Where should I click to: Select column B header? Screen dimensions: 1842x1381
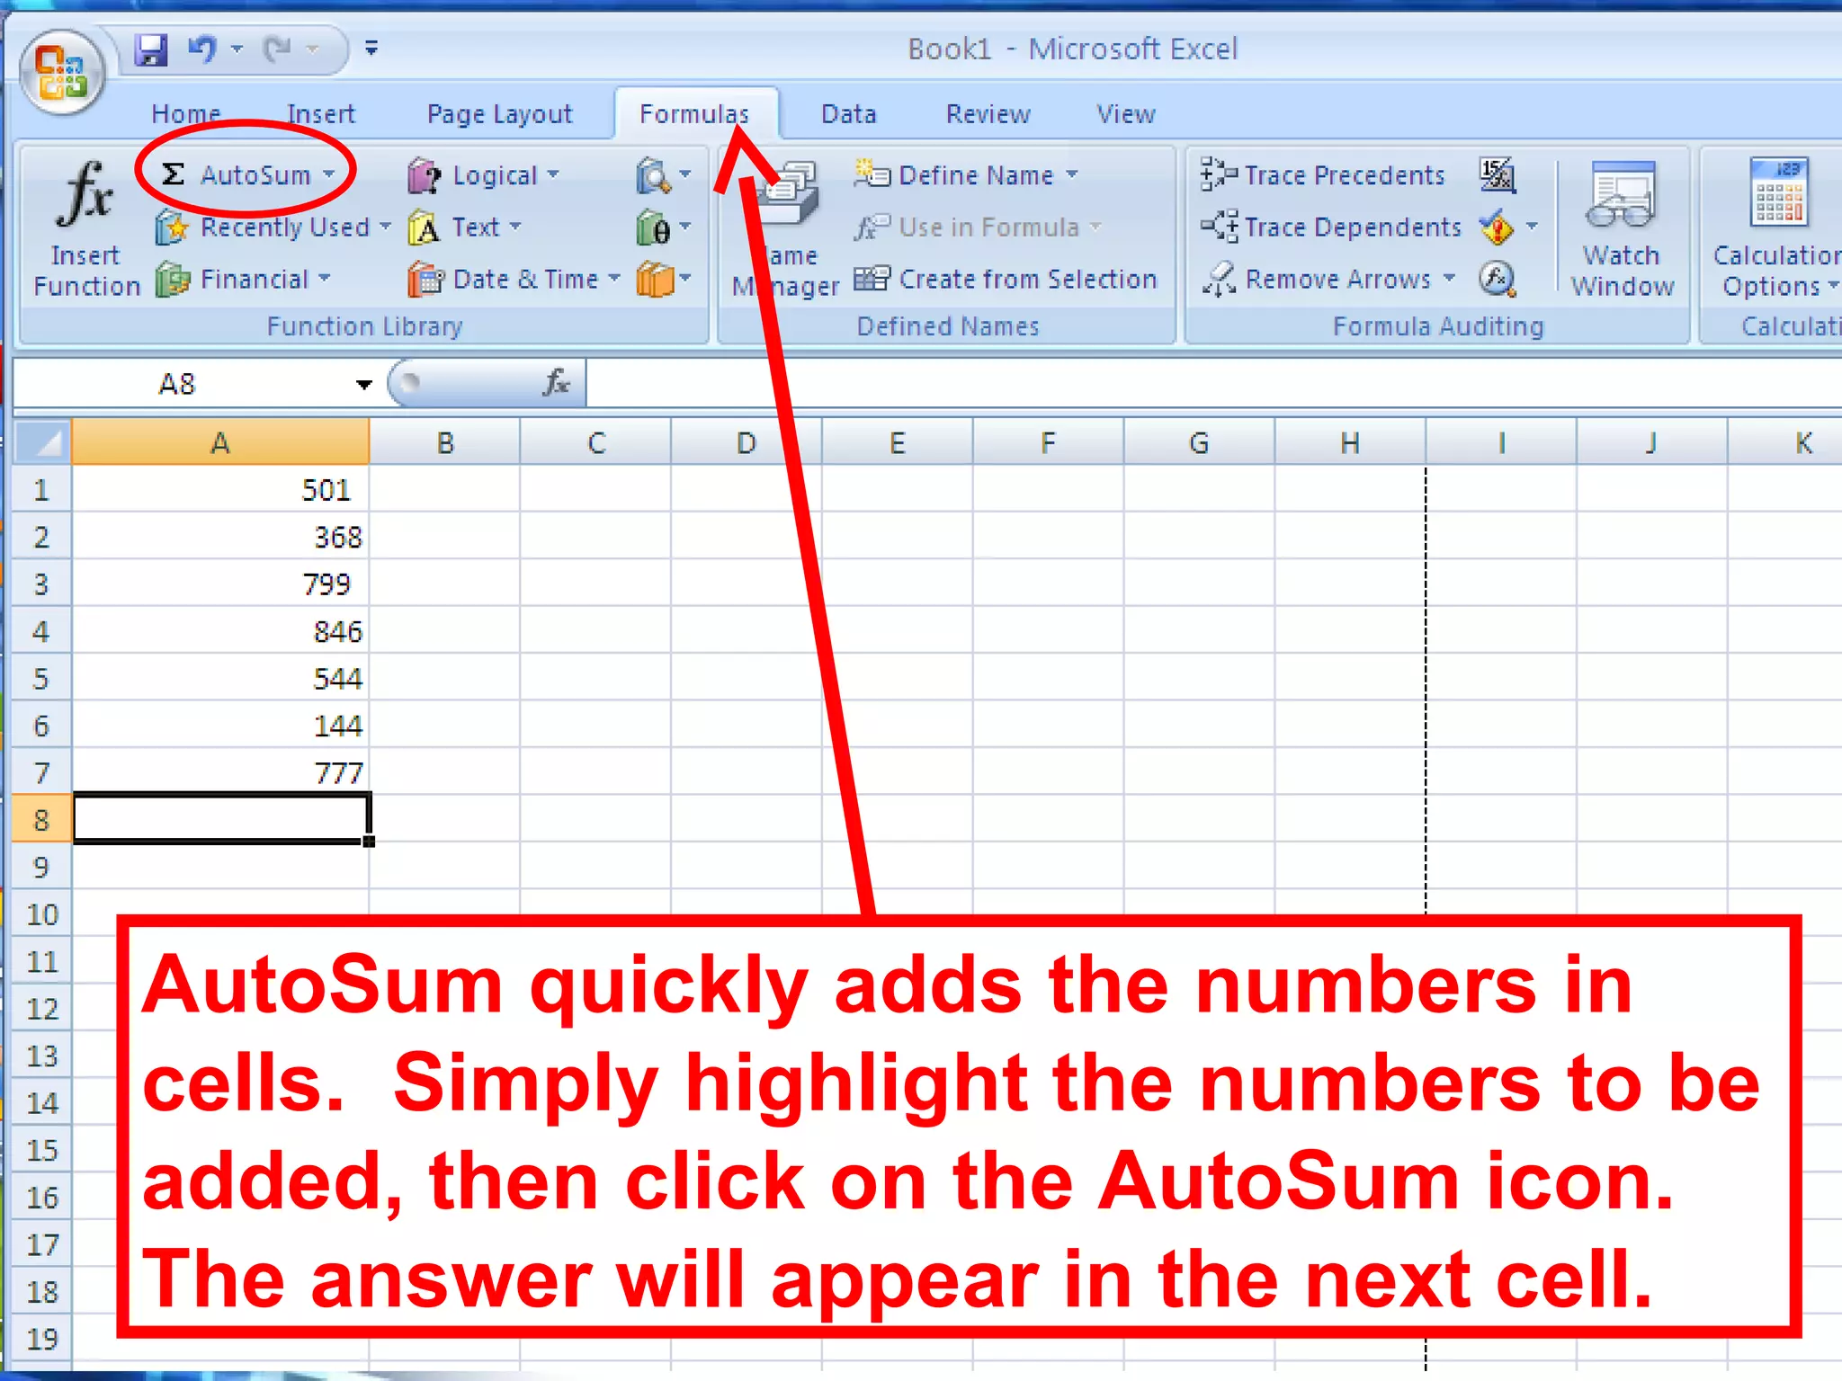click(x=445, y=442)
